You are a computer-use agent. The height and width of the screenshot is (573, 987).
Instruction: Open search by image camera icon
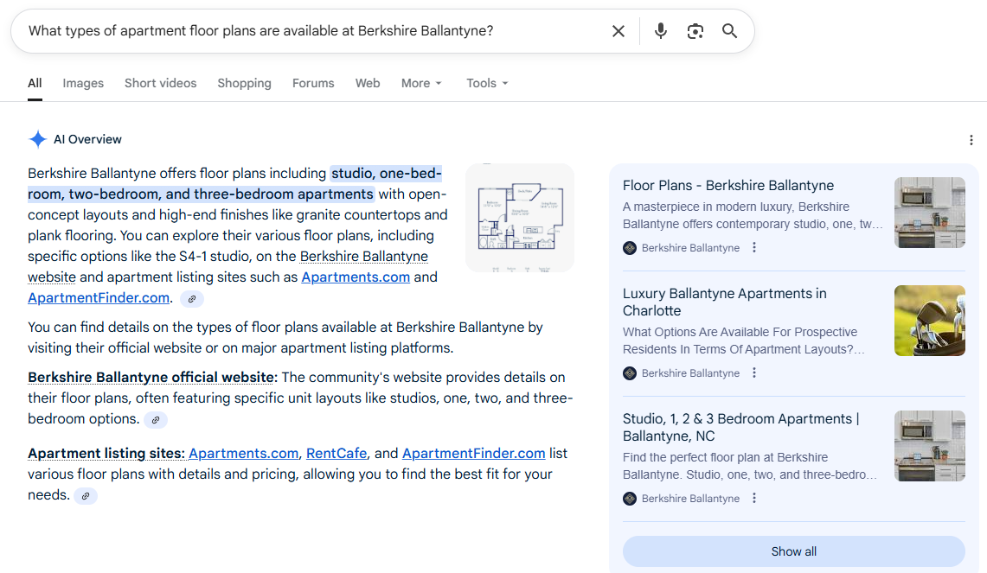[x=695, y=31]
